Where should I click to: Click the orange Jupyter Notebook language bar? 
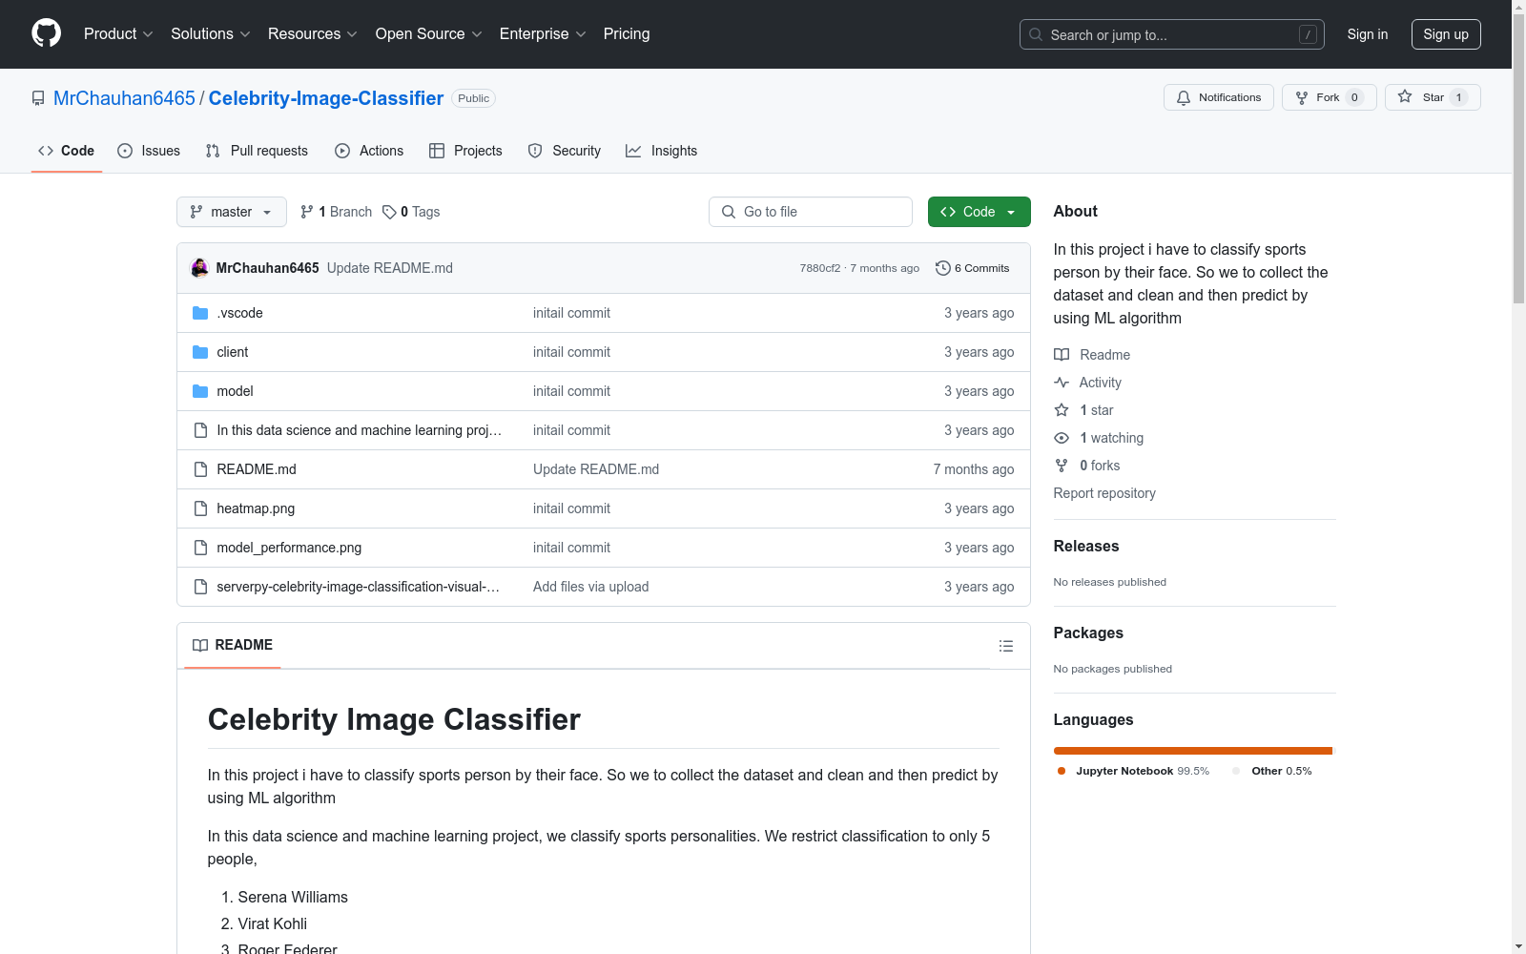coord(1192,751)
